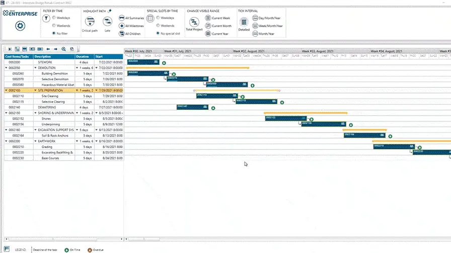Click the left arrow in the Gantt toolbar
Screen dimensions: 451x253
48,49
